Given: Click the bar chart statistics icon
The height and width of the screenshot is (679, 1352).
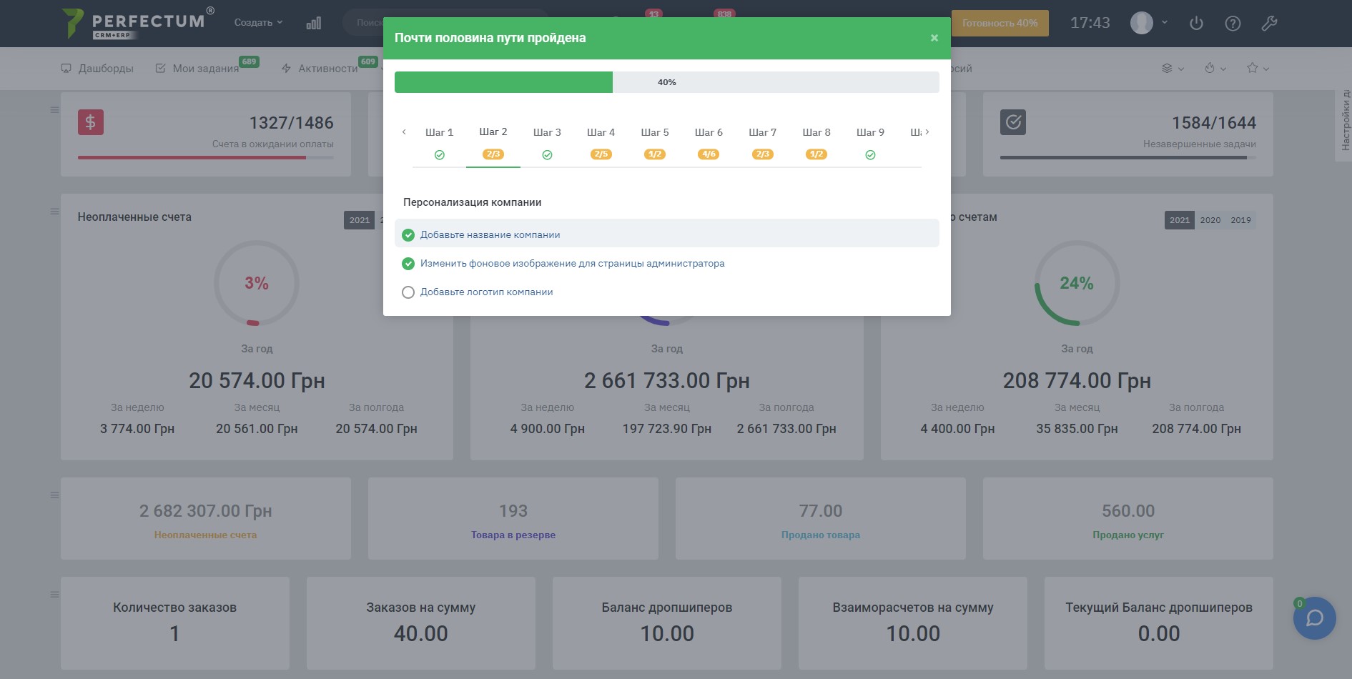Looking at the screenshot, I should (x=313, y=24).
